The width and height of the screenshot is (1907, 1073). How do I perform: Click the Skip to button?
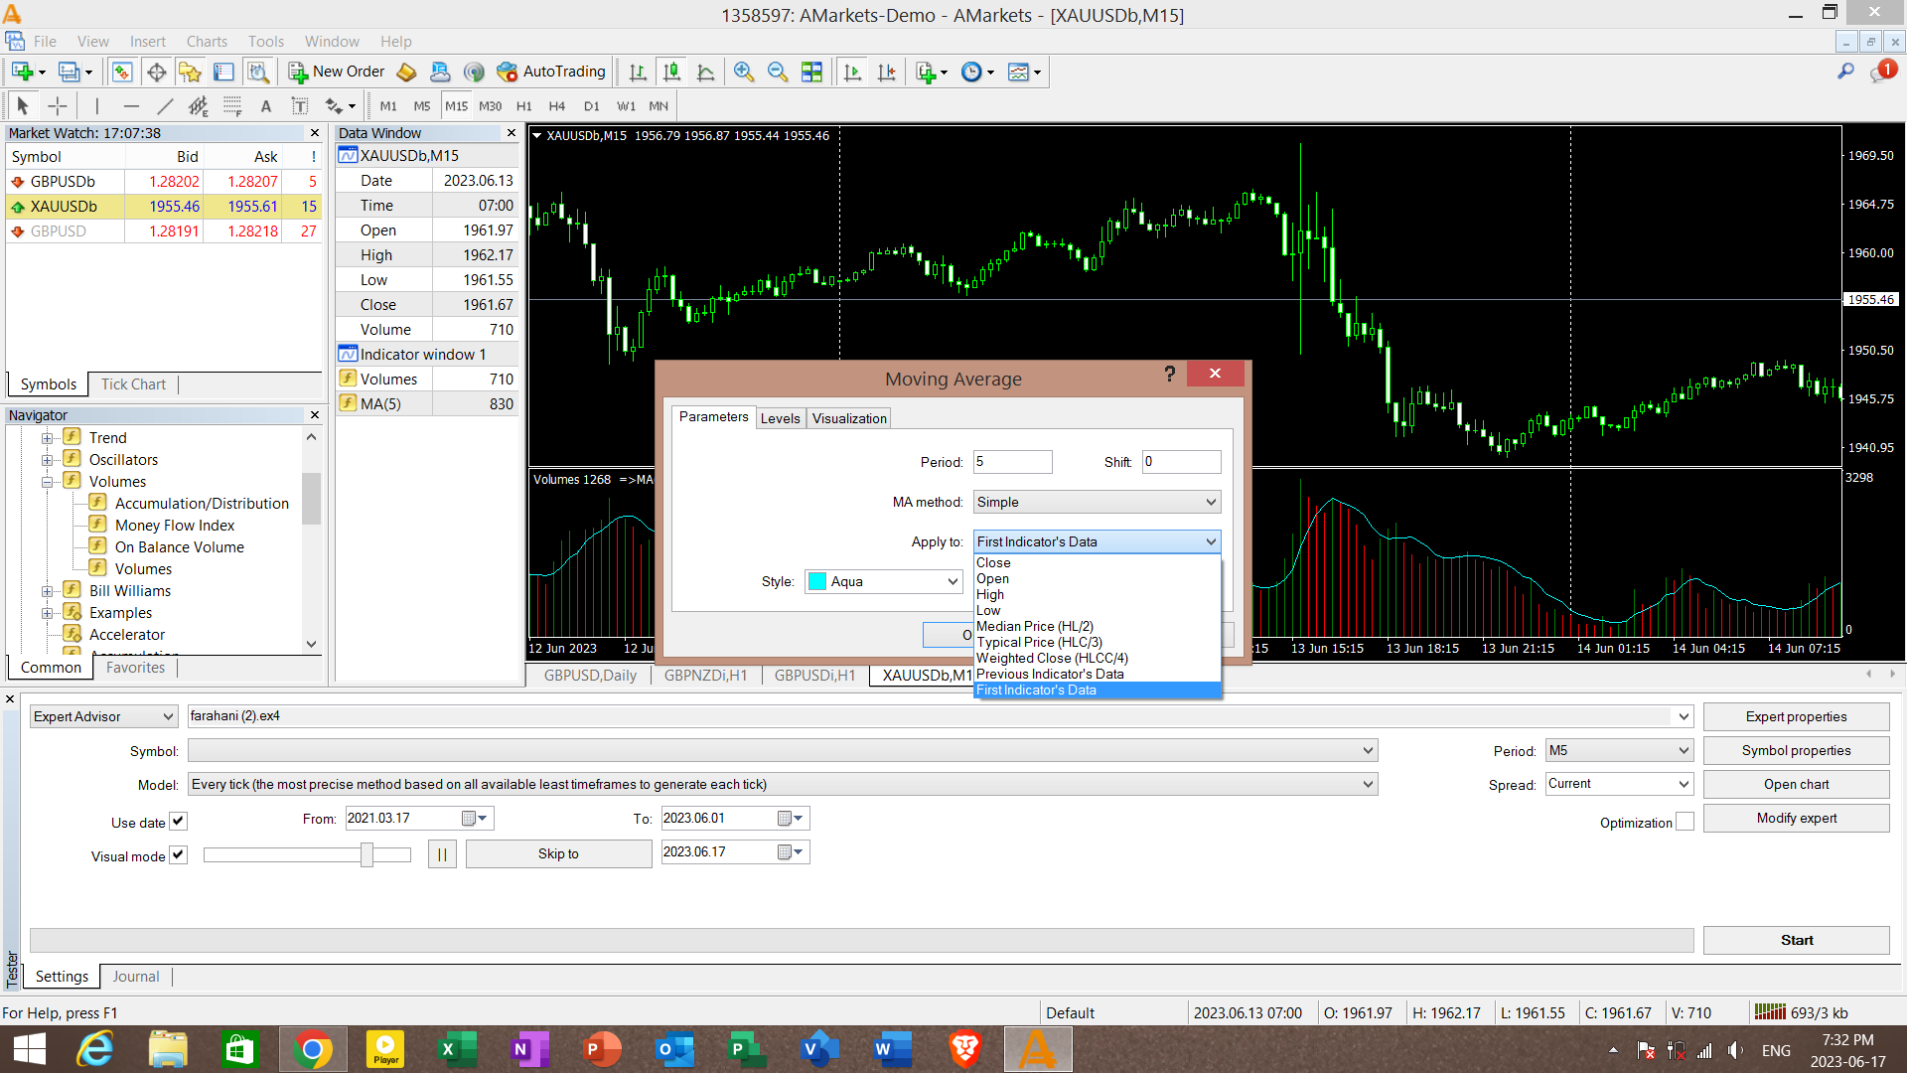point(558,853)
